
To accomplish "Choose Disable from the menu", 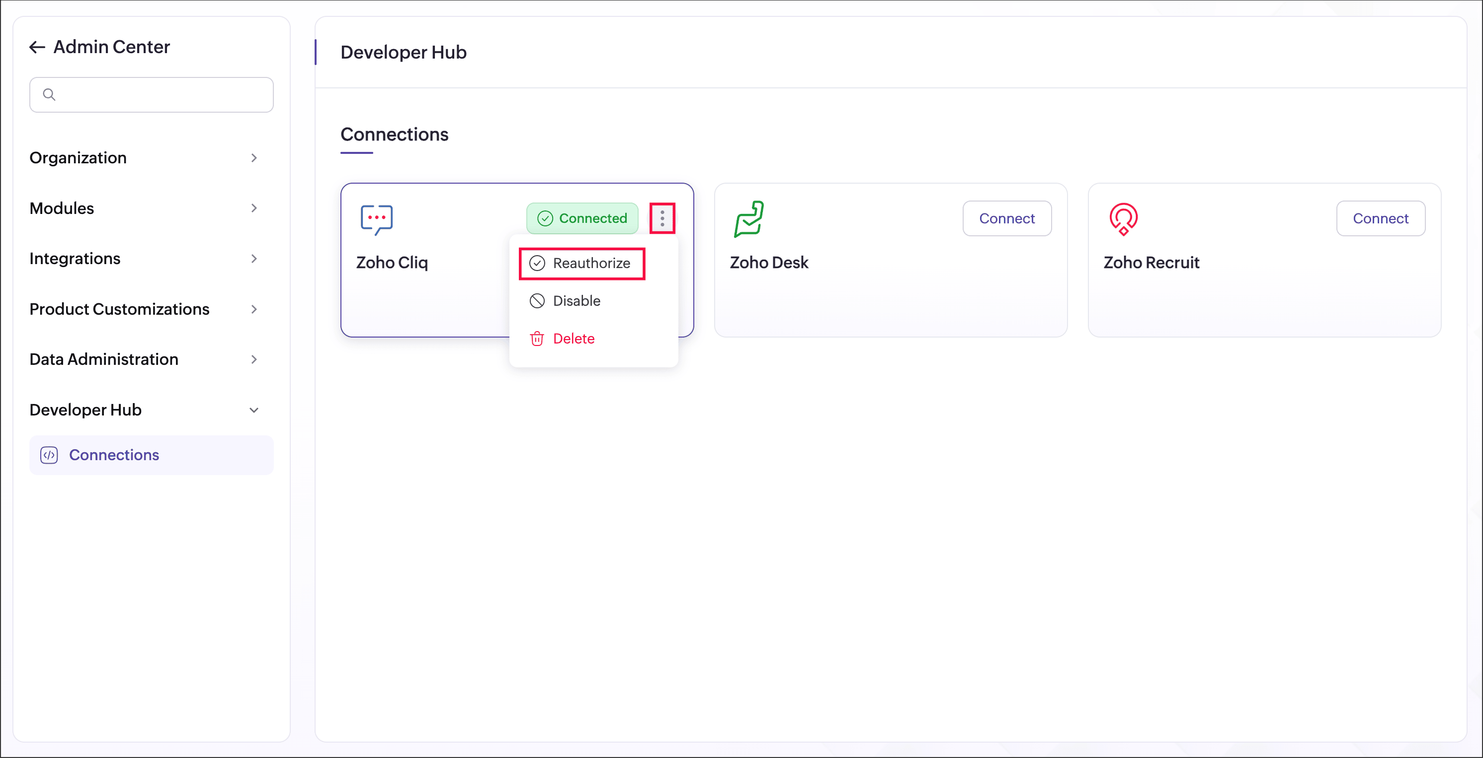I will 593,301.
